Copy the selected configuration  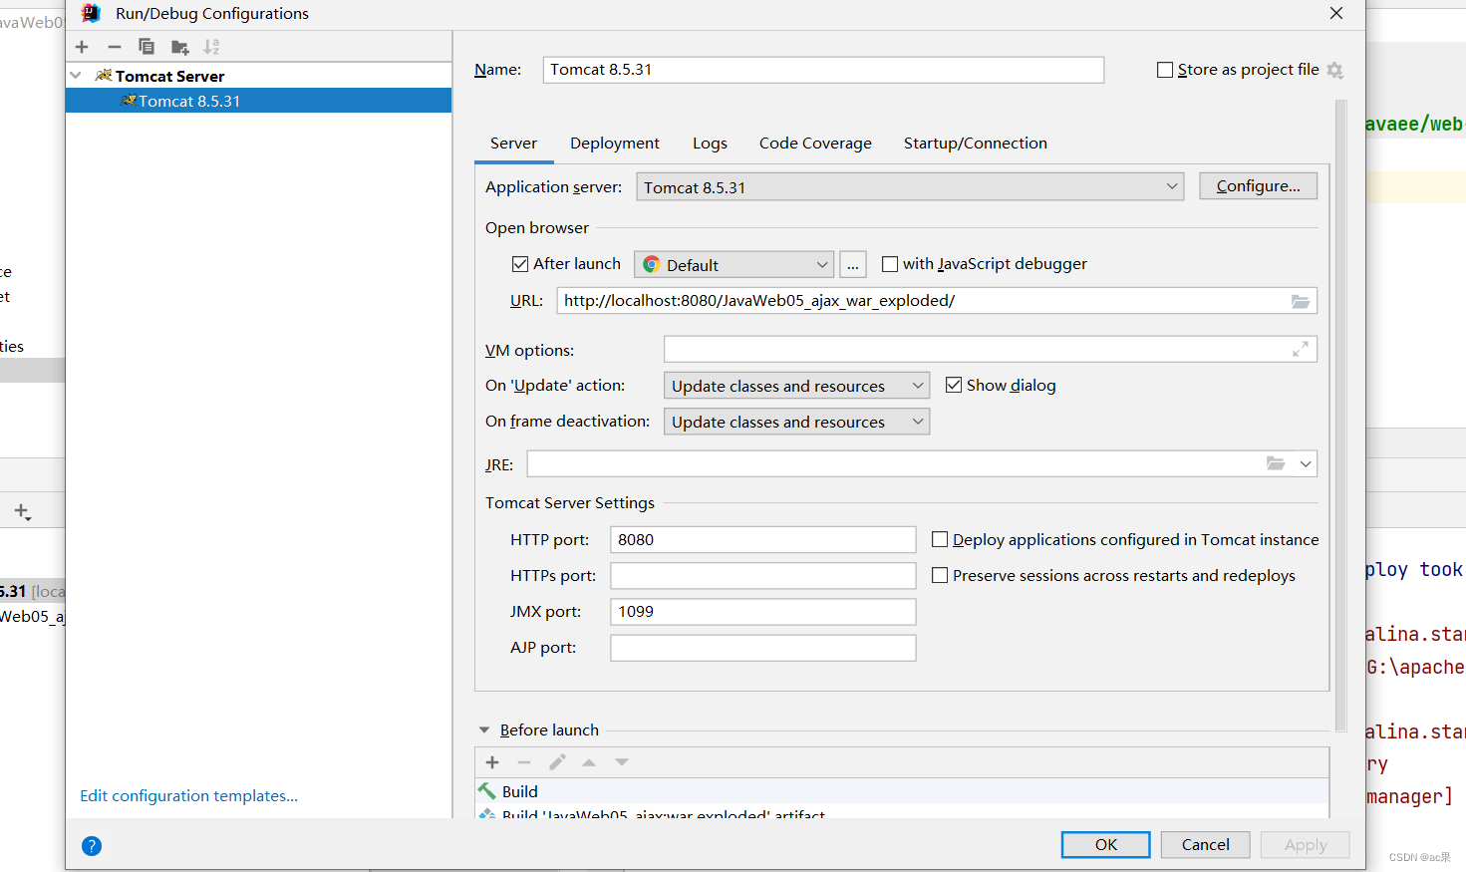(x=147, y=47)
